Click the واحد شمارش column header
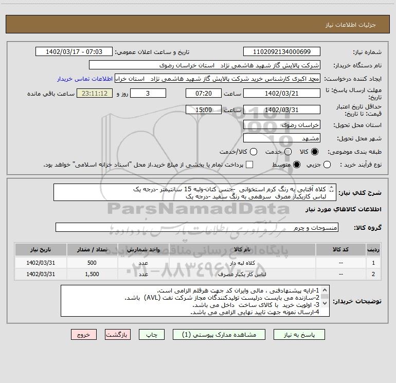The image size is (396, 383). 143,250
